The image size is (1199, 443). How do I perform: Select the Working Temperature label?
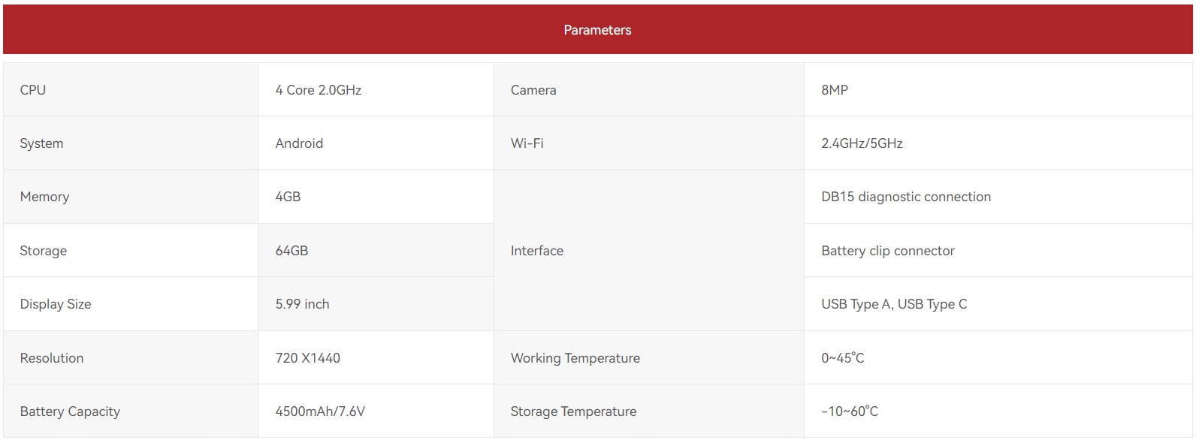[575, 358]
